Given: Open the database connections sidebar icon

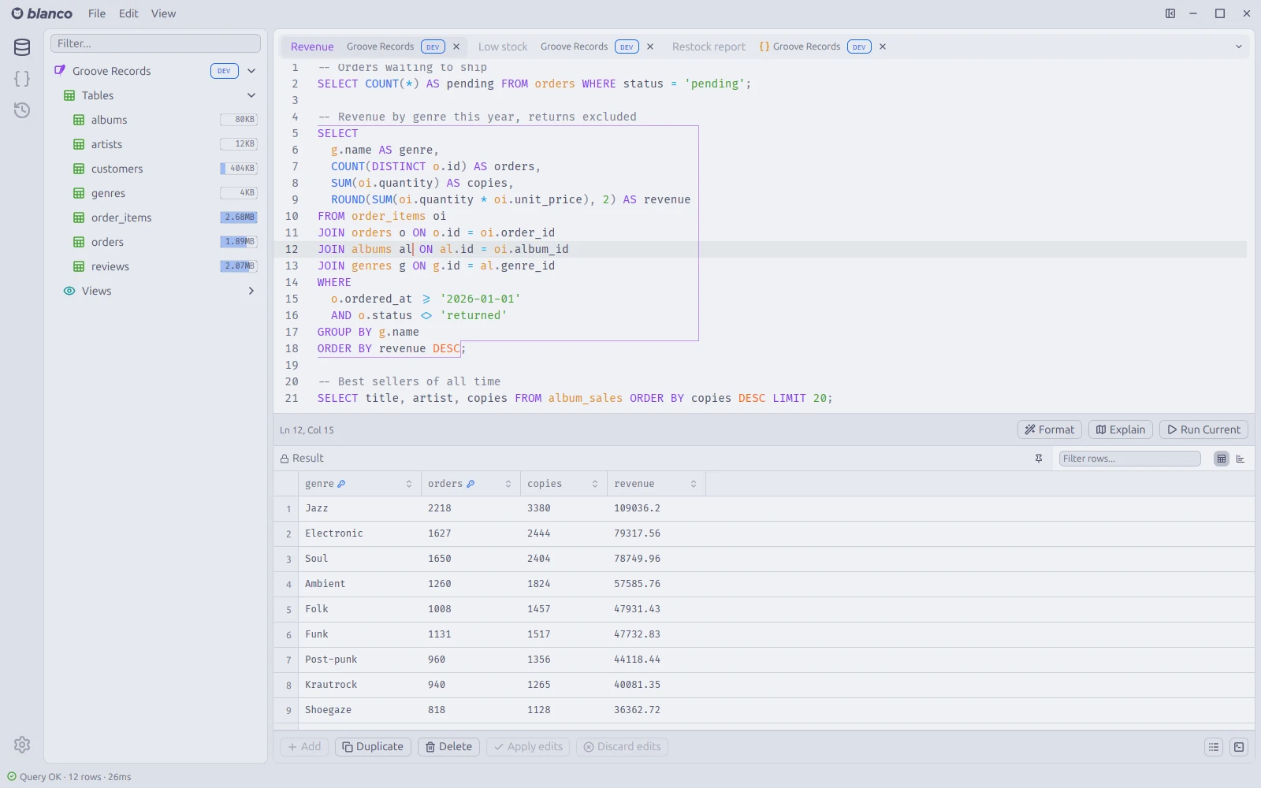Looking at the screenshot, I should coord(22,47).
